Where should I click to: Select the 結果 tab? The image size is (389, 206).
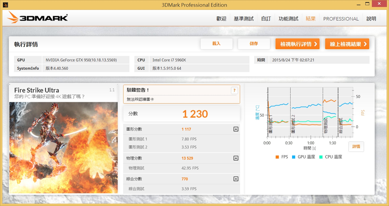click(x=311, y=19)
